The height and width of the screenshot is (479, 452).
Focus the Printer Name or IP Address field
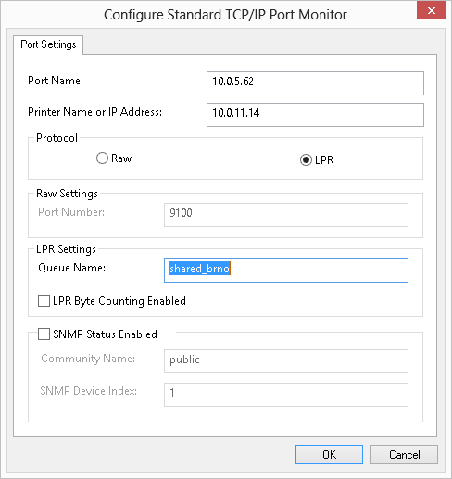coord(315,115)
